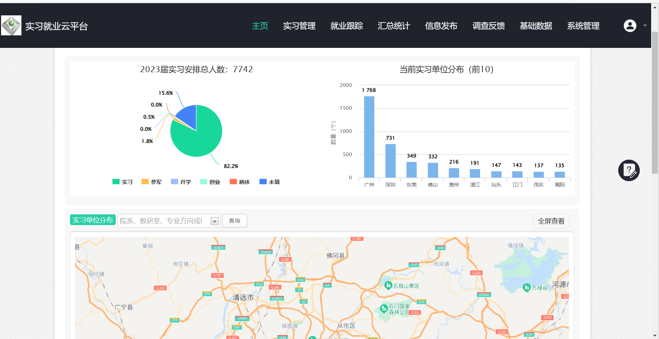Click the platform logo icon
Viewport: 659px width, 339px height.
(11, 25)
